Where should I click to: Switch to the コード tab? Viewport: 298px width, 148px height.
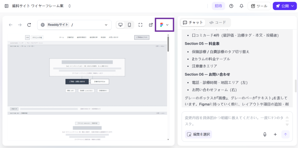[x=218, y=22]
